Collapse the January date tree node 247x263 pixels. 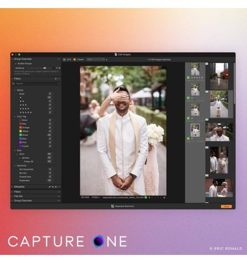tap(19, 158)
